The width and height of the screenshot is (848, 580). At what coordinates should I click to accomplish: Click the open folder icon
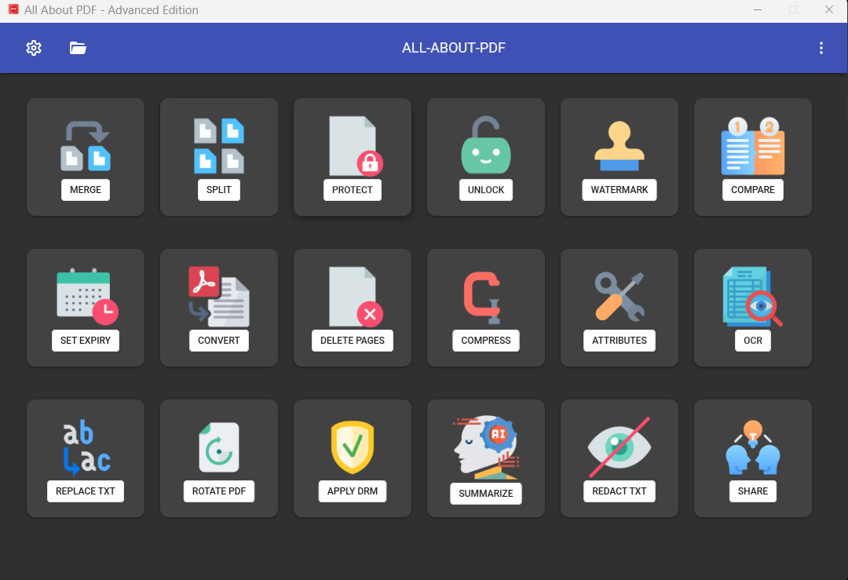tap(78, 48)
